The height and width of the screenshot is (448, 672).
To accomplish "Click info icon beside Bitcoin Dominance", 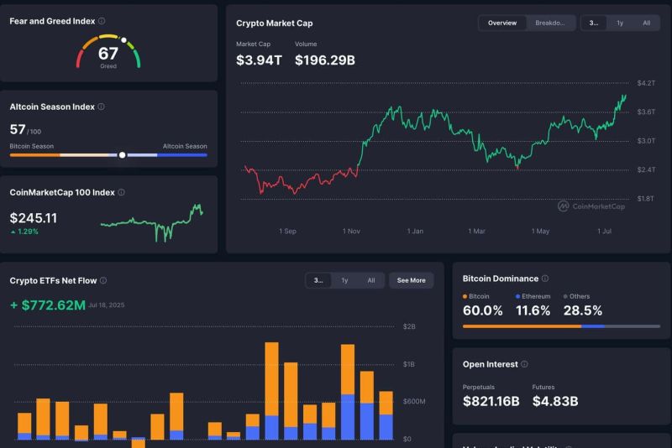I will 545,279.
